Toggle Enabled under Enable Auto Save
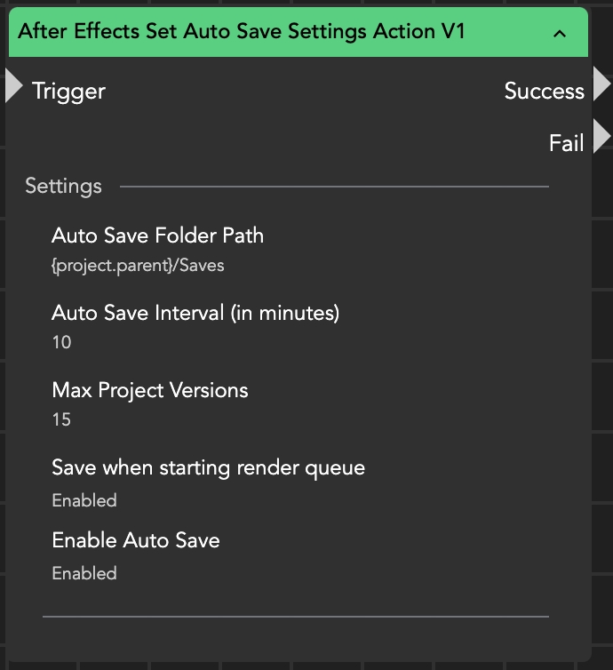Viewport: 613px width, 670px height. click(84, 573)
